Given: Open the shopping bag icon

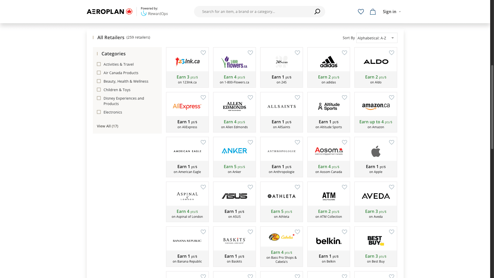Looking at the screenshot, I should tap(373, 12).
